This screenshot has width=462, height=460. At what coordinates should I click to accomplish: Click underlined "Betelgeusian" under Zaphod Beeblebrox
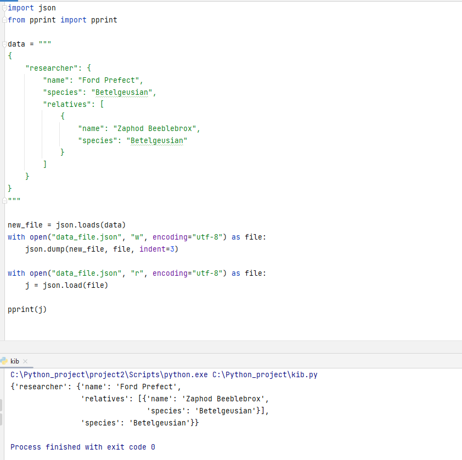tap(157, 140)
